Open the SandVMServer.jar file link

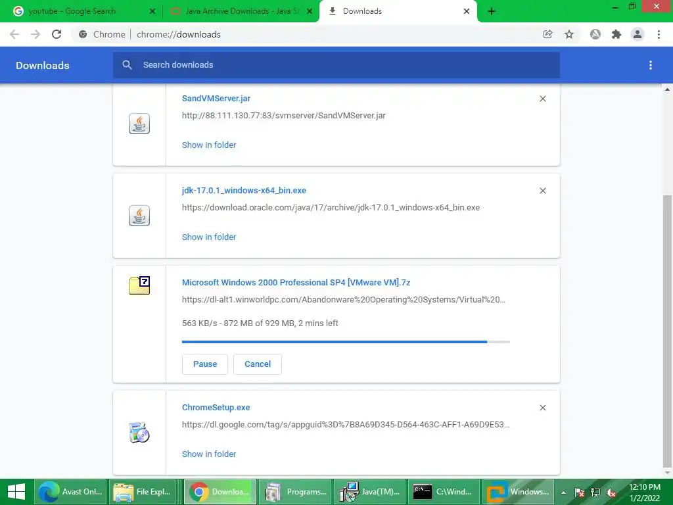216,99
